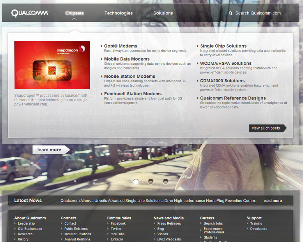
Task: Open Experienced Professionals footer link
Action: click(214, 230)
